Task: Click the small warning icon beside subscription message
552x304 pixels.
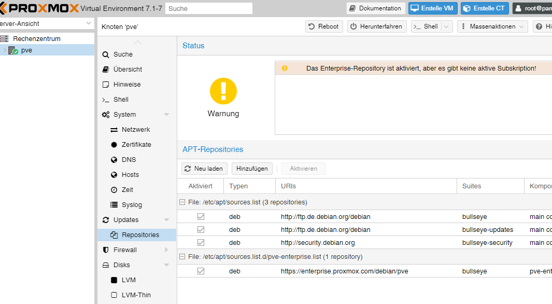Action: click(285, 68)
